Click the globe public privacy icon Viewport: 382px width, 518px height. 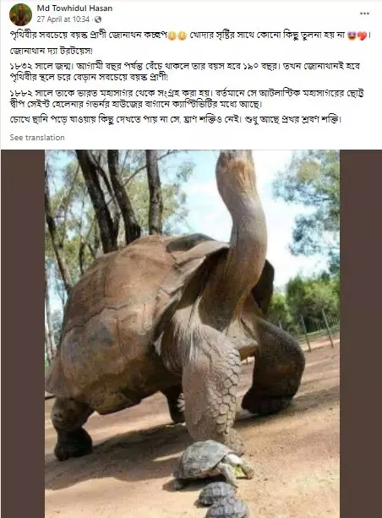click(98, 19)
